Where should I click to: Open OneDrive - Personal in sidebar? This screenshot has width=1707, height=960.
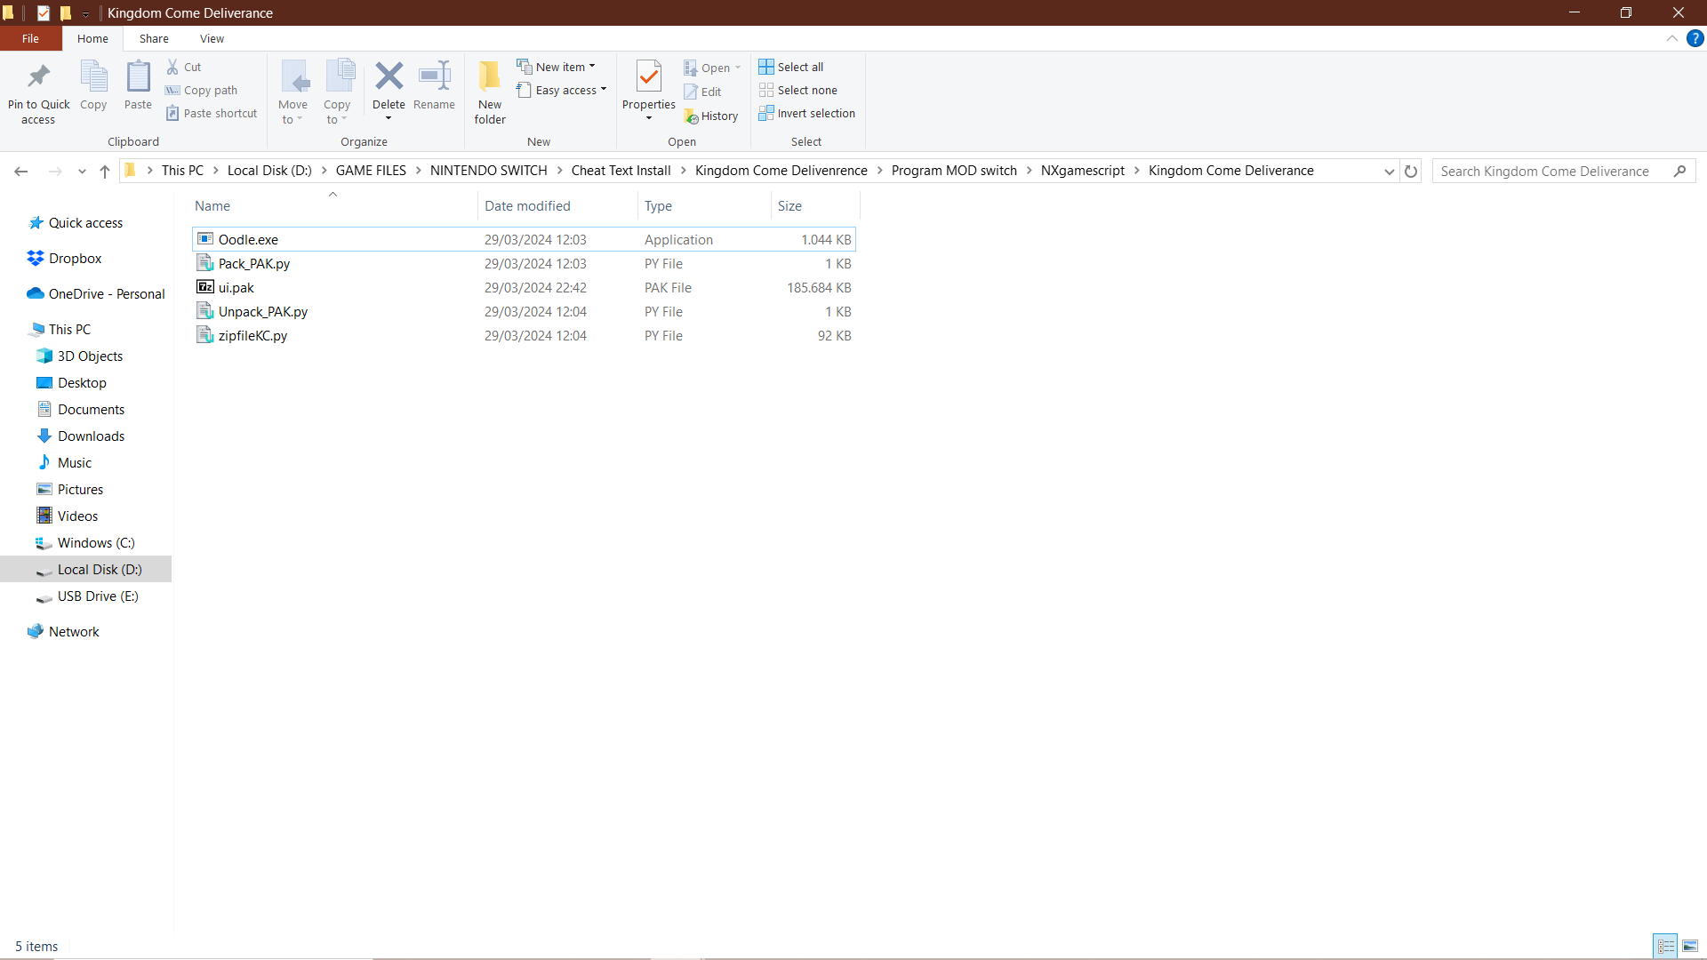pyautogui.click(x=95, y=293)
